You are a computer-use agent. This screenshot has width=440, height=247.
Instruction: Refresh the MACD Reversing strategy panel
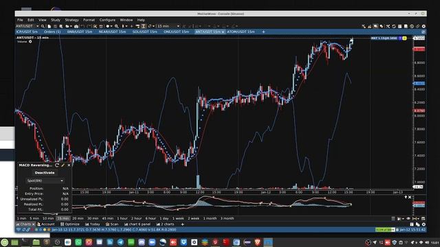coord(57,165)
